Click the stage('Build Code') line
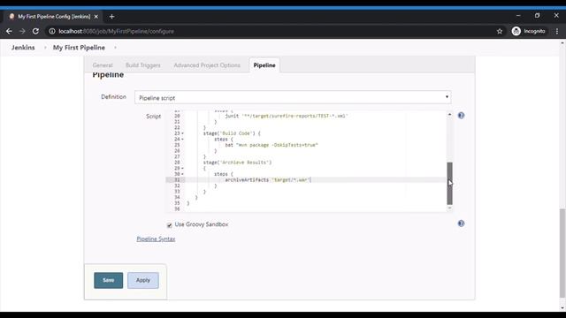Viewport: 566px width, 318px height. (x=232, y=133)
